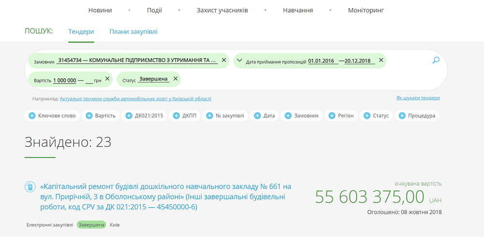Open example link about Київській області tenders
484x237 pixels.
[x=136, y=99]
